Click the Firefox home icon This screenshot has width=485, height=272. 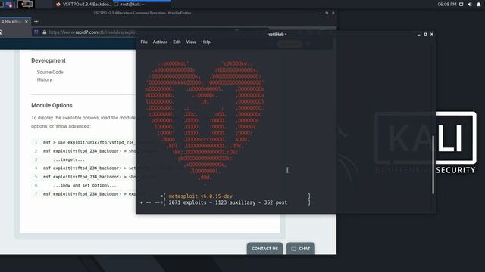pos(1,32)
